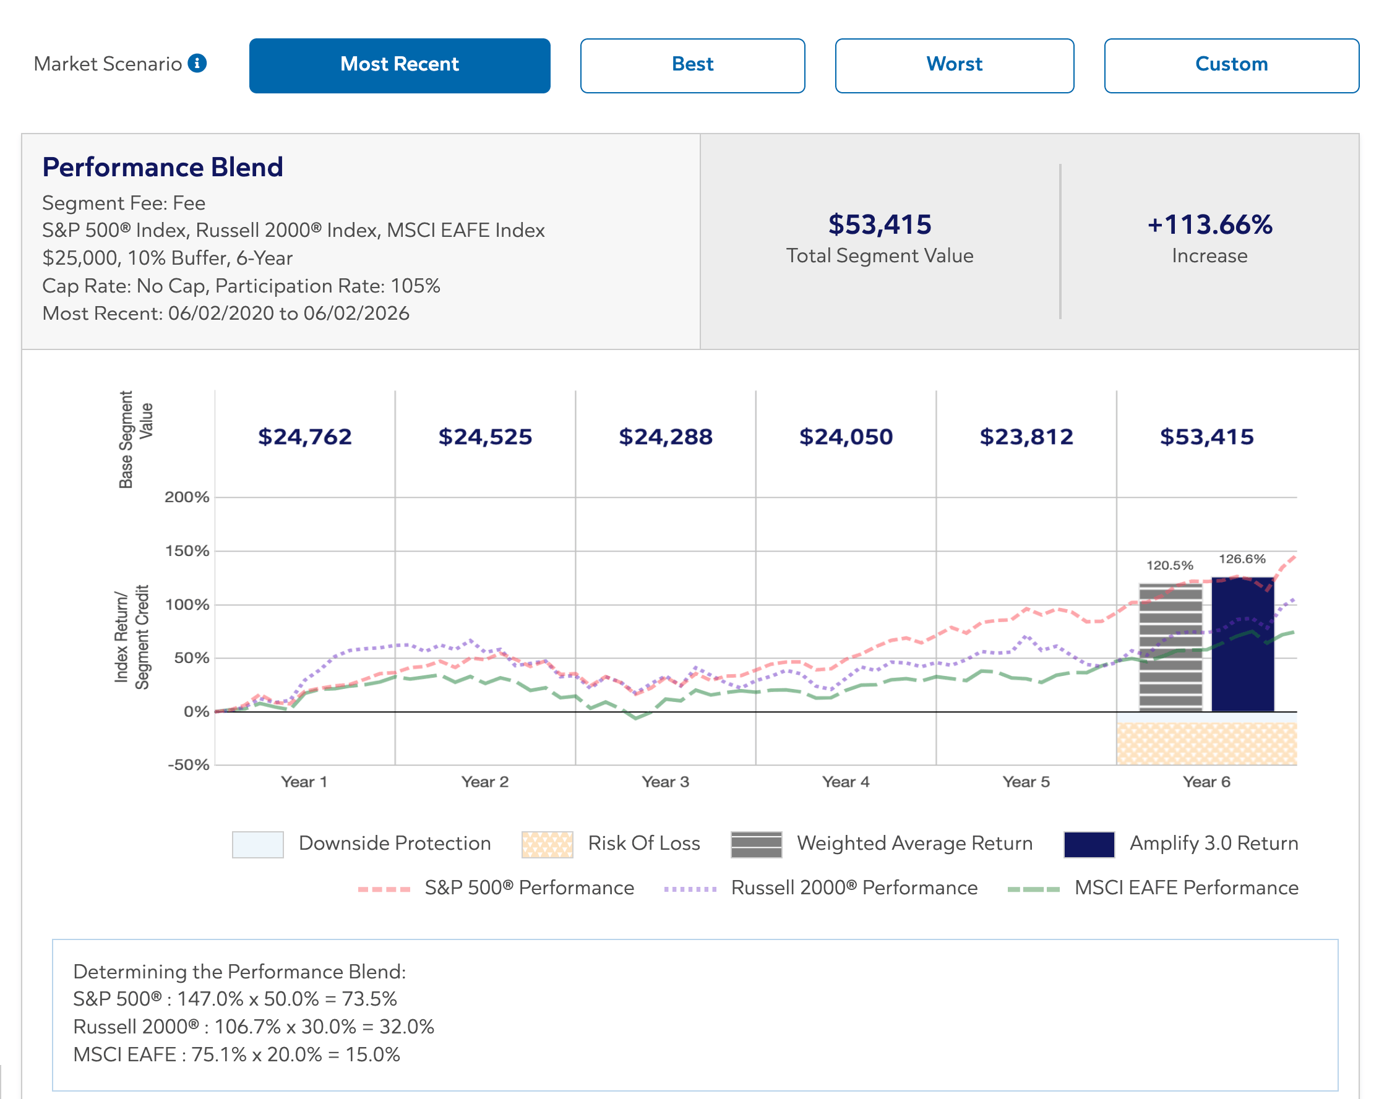Select the Most Recent market scenario

click(x=400, y=65)
